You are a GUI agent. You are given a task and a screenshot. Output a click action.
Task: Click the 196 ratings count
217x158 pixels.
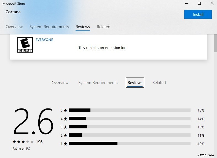(39, 142)
